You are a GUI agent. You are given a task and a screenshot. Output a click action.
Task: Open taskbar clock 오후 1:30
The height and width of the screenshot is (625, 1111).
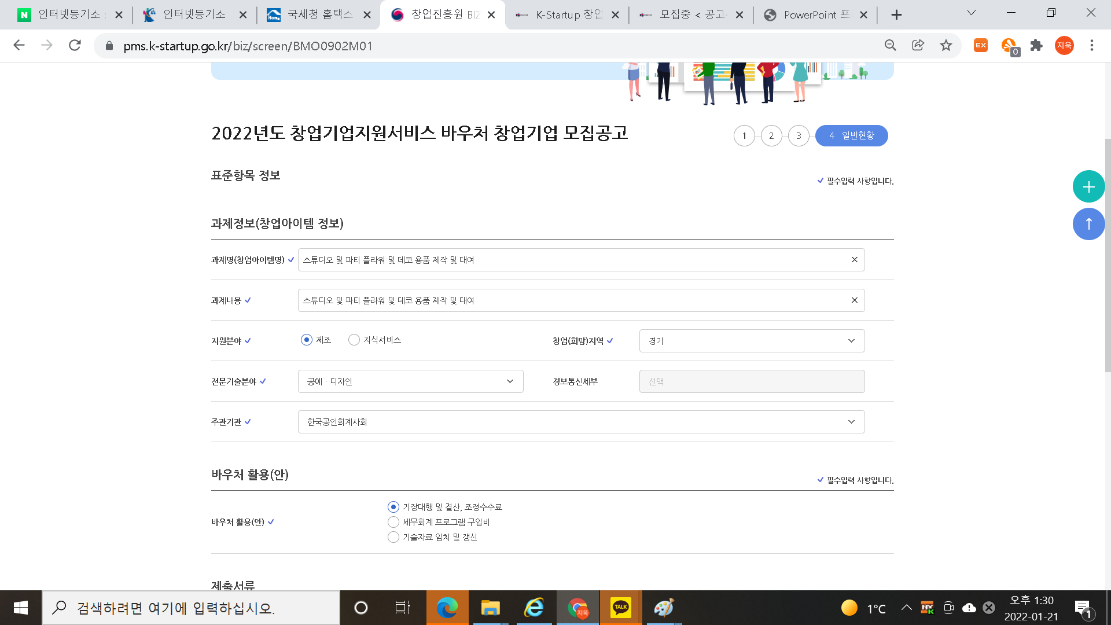point(1032,608)
